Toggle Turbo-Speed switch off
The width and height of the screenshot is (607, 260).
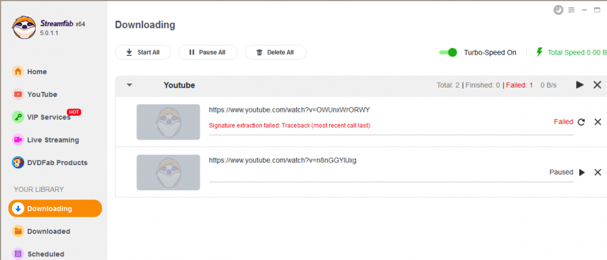pos(448,53)
